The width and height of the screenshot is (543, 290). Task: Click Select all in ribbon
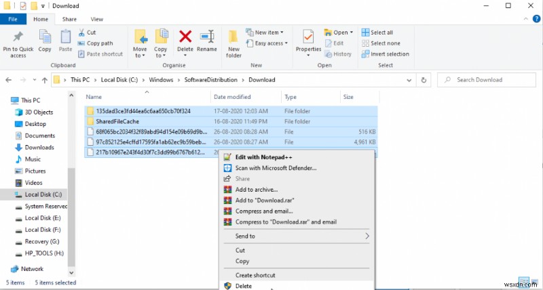click(x=377, y=33)
